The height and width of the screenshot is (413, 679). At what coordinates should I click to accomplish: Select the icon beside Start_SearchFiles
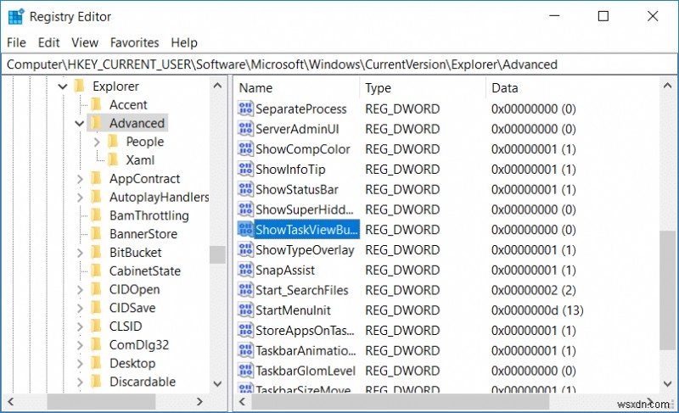(x=246, y=290)
